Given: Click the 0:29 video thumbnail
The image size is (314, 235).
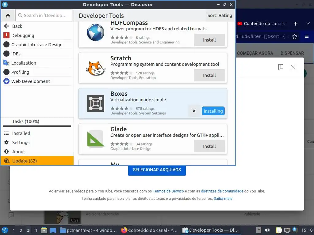Looking at the screenshot, I should (x=63, y=217).
